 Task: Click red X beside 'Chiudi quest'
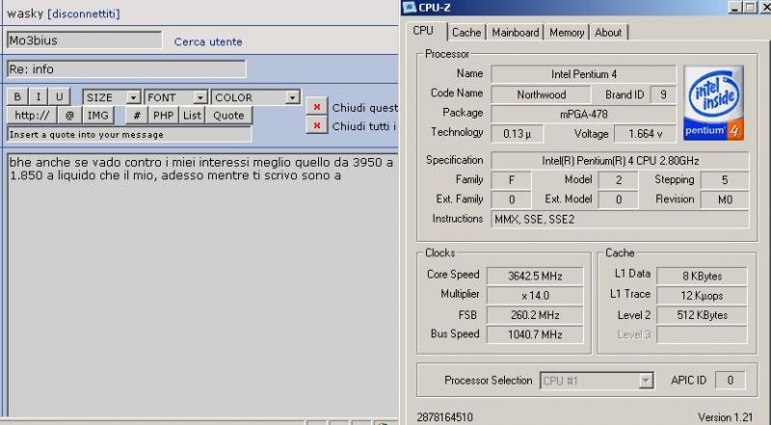point(315,107)
